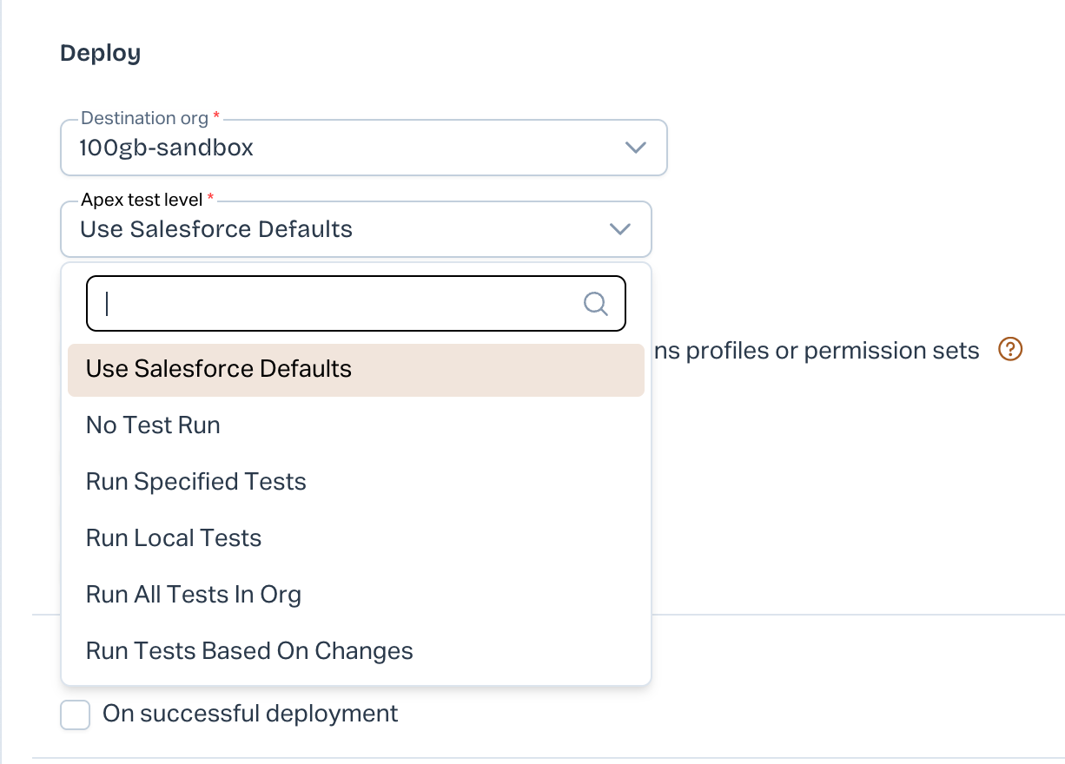1065x764 pixels.
Task: Select Run Tests Based On Changes
Action: pos(249,651)
